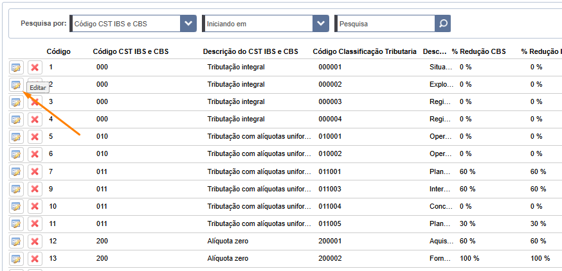Delete the row with código 3

[35, 102]
